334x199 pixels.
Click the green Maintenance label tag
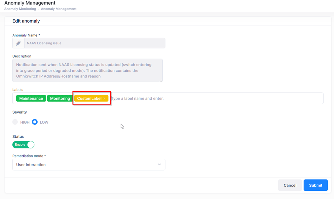(31, 99)
